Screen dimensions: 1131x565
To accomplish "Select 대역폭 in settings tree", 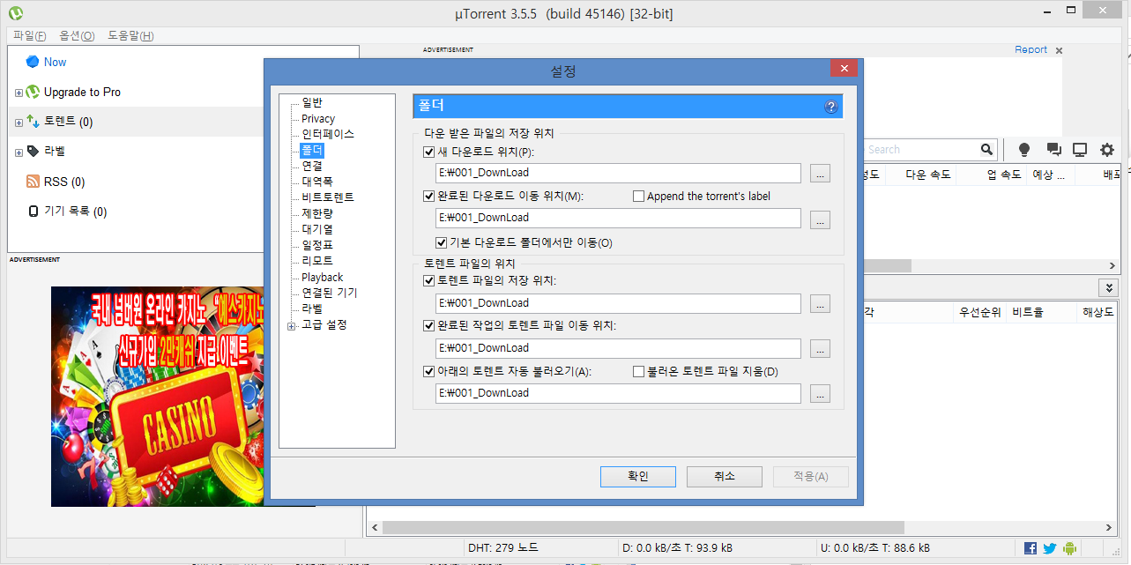I will [317, 182].
